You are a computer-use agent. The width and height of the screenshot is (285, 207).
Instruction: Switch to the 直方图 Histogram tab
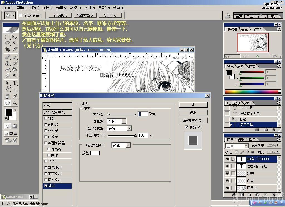257,29
